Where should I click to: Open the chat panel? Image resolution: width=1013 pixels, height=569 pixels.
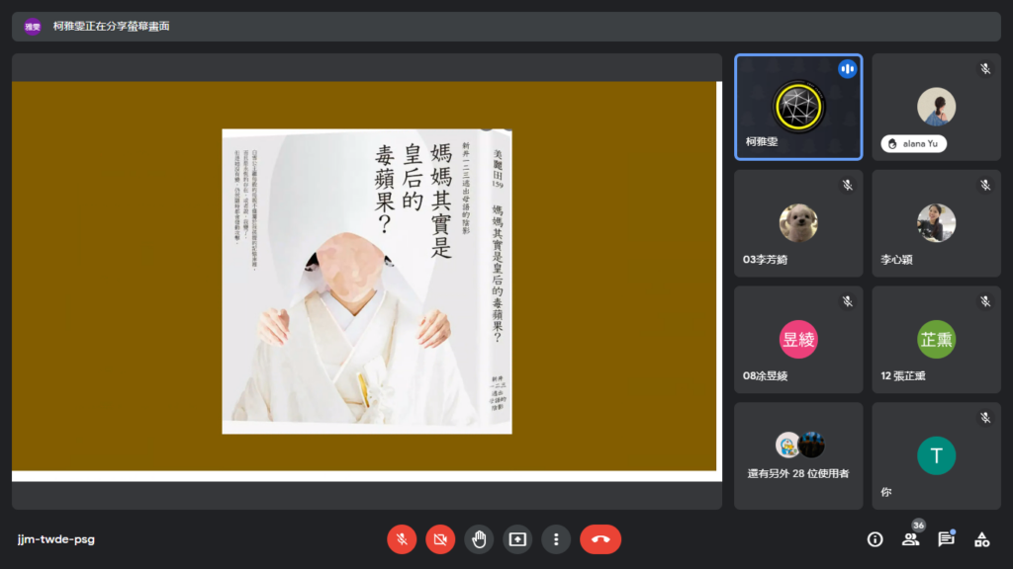946,539
